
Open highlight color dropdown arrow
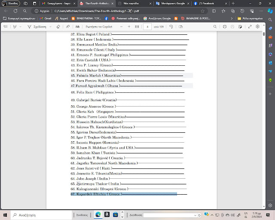pos(20,27)
